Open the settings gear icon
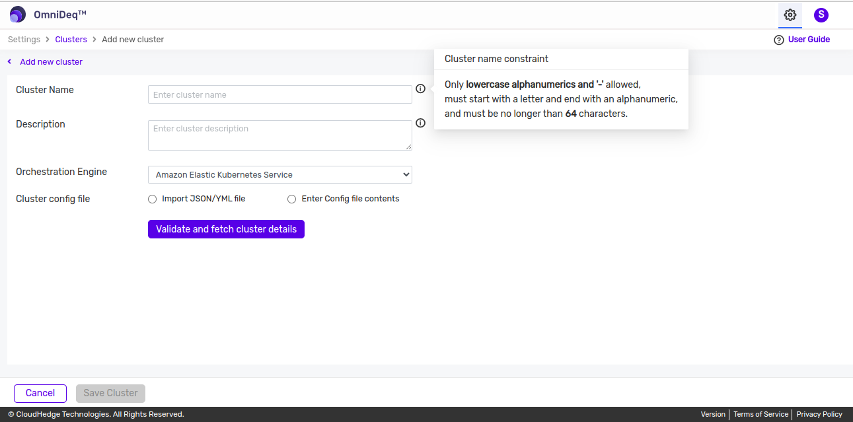 pos(790,15)
